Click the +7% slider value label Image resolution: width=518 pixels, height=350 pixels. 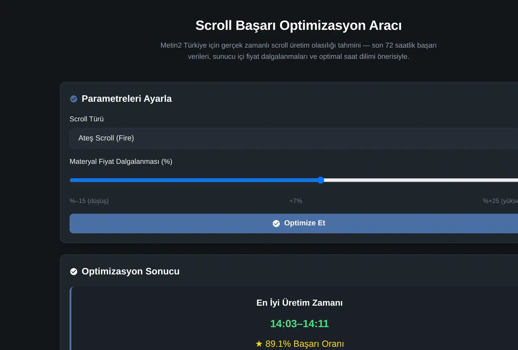[296, 201]
